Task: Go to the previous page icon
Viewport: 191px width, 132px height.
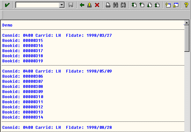Action: (x=142, y=5)
